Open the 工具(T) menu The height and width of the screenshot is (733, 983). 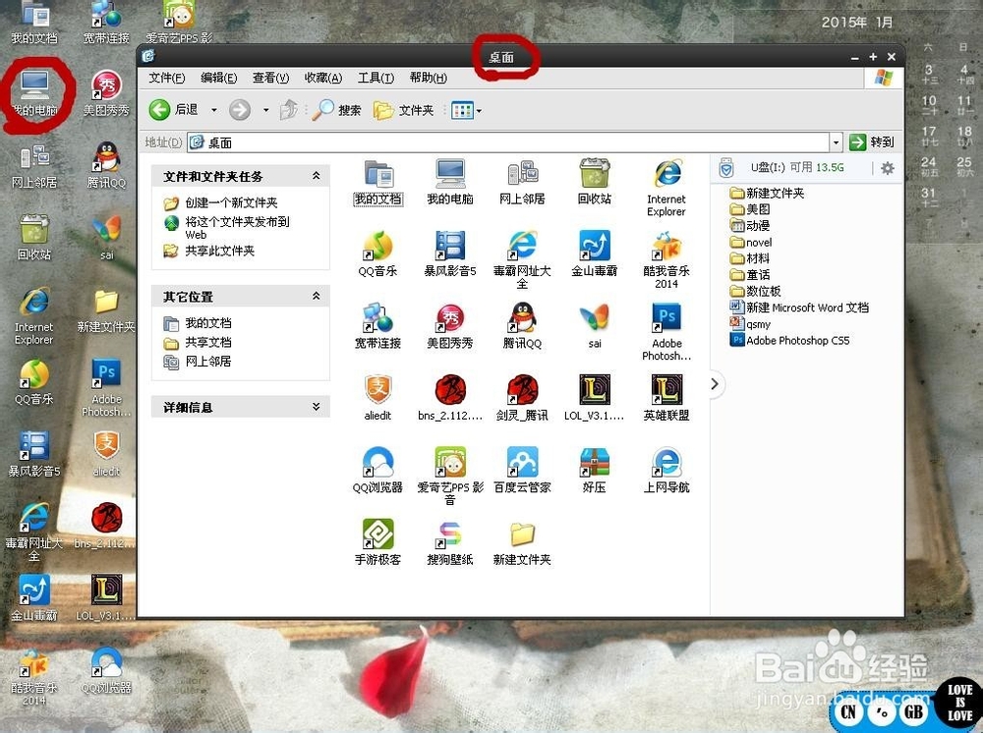tap(376, 78)
